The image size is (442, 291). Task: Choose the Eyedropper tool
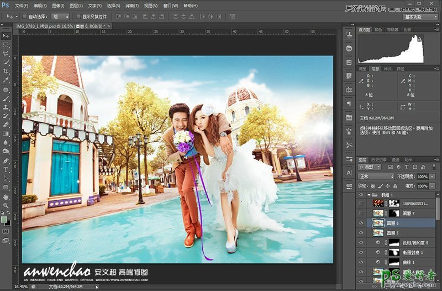click(6, 80)
